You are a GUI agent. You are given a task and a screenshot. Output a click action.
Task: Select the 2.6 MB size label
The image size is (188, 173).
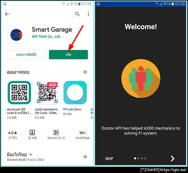(x=12, y=118)
